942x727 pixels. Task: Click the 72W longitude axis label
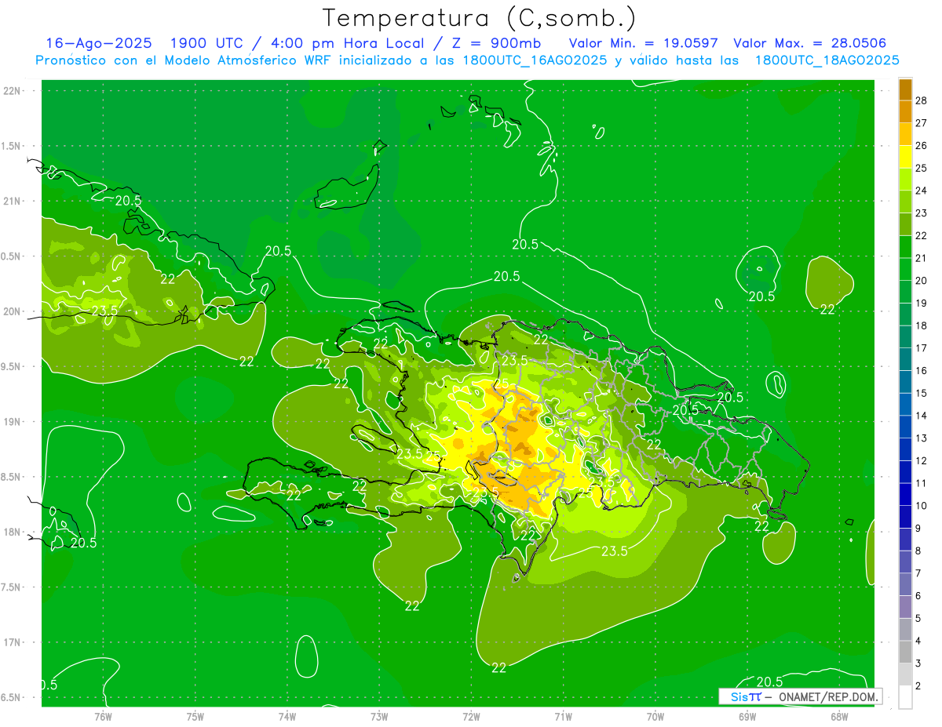(471, 716)
